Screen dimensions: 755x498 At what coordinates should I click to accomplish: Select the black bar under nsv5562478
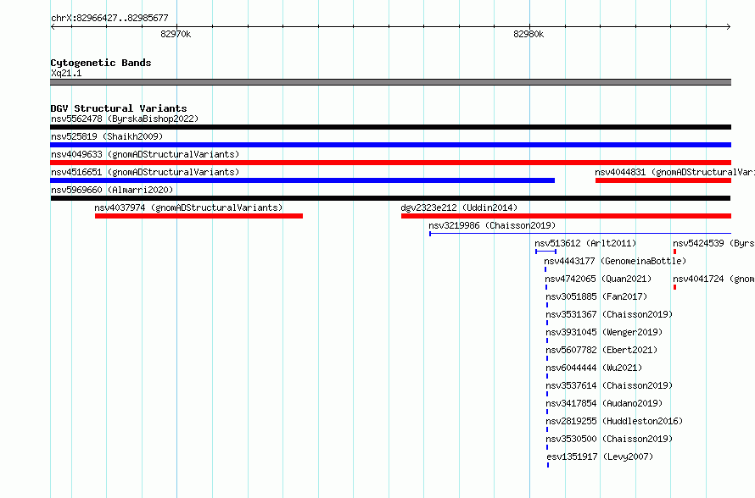390,127
